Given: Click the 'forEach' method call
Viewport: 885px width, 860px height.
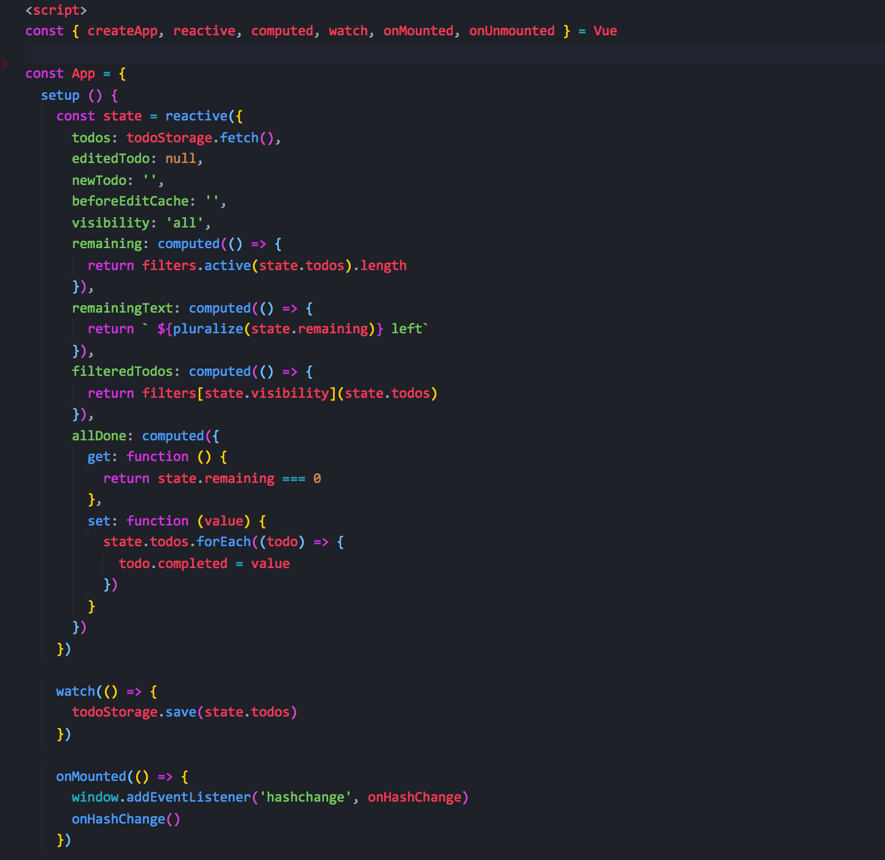Looking at the screenshot, I should (224, 542).
